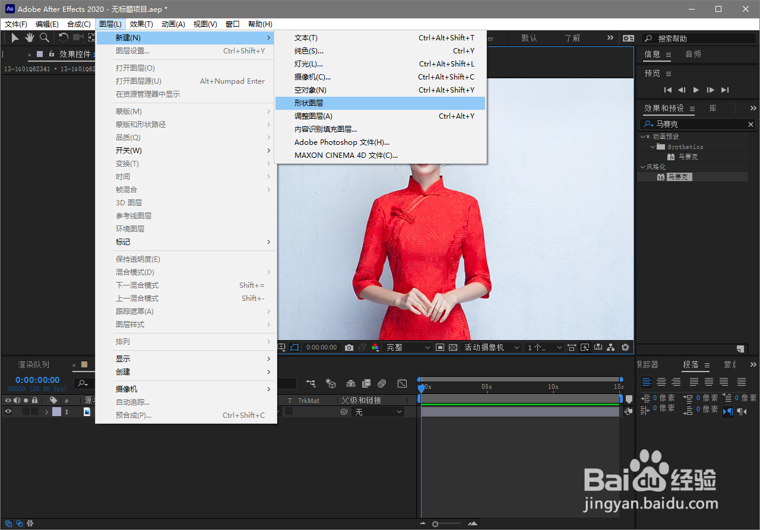Click the timeline current time 0:00:00:00
Image resolution: width=760 pixels, height=530 pixels.
37,380
